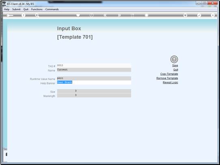Click the double left arrows icon

tap(105, 15)
